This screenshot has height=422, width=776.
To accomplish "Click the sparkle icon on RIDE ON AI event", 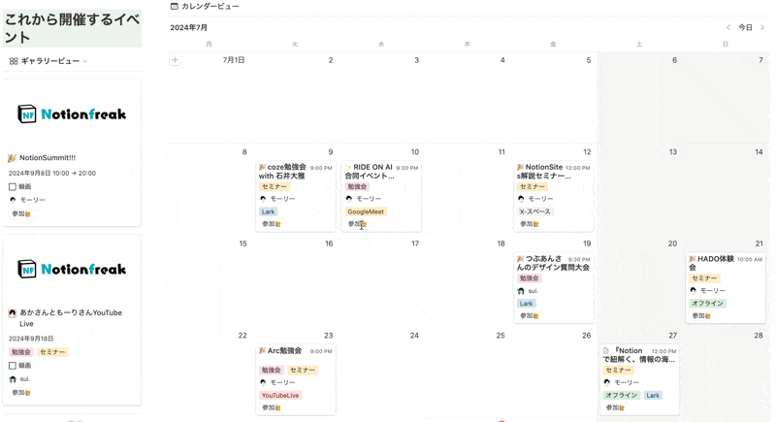I will click(348, 167).
